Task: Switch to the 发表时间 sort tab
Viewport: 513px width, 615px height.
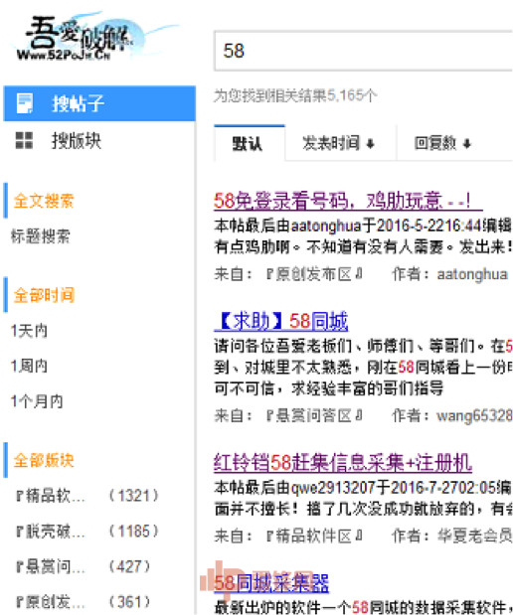Action: [341, 143]
